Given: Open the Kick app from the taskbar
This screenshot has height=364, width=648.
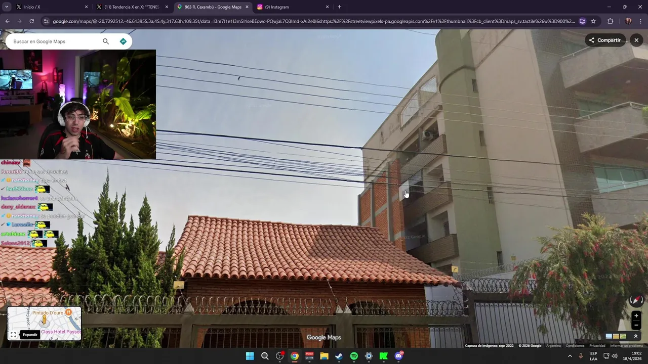Looking at the screenshot, I should (384, 356).
